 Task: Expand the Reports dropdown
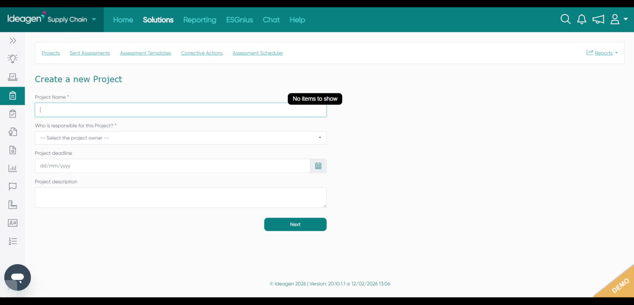click(x=602, y=53)
